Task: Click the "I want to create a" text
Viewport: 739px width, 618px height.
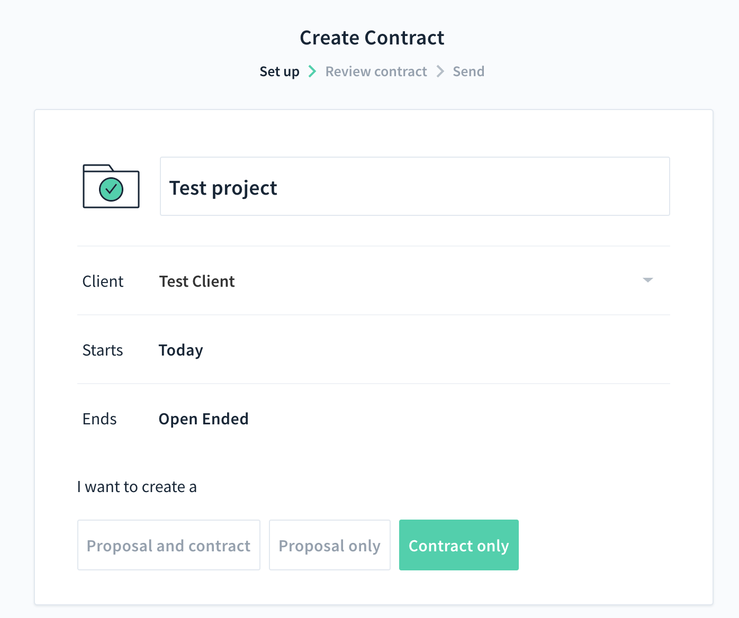Action: (x=137, y=487)
